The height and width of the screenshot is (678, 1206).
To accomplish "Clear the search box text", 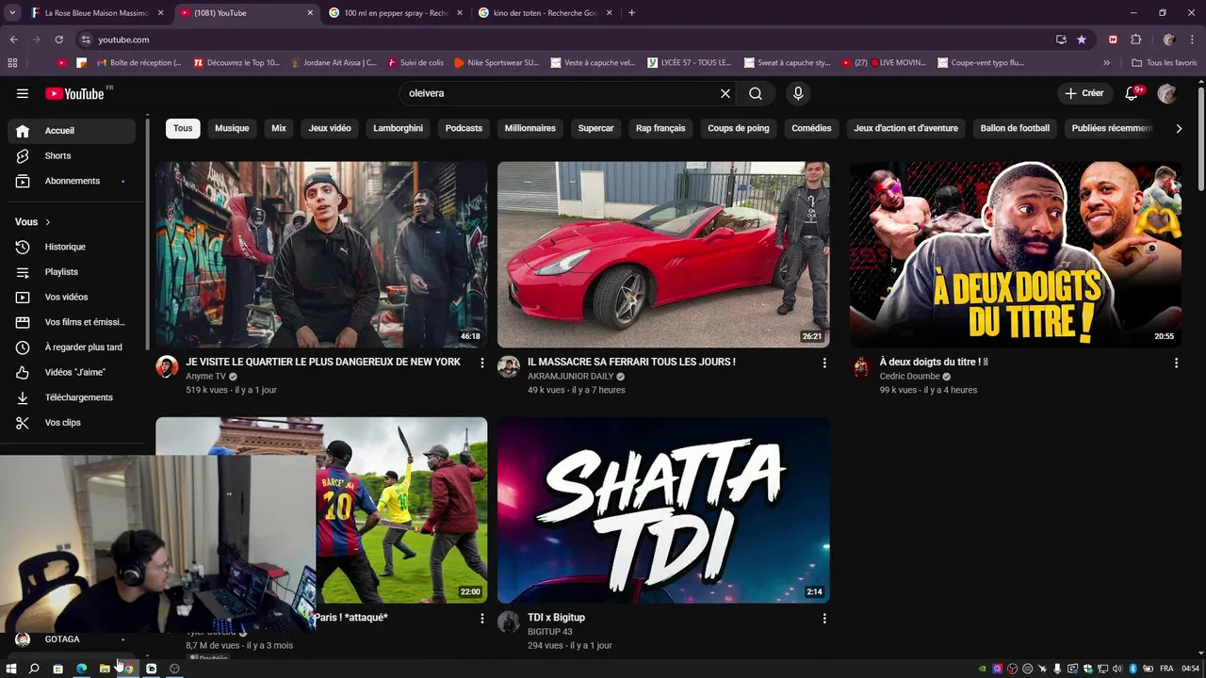I will click(x=725, y=93).
